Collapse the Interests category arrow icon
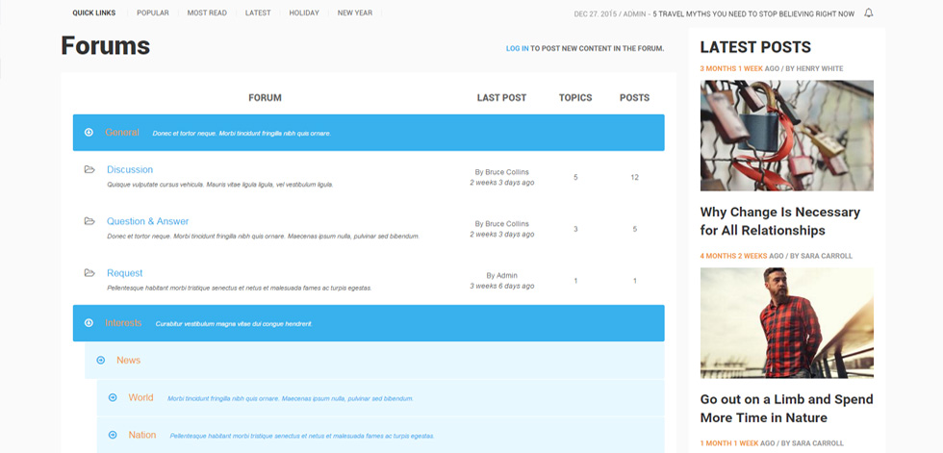 pyautogui.click(x=89, y=322)
